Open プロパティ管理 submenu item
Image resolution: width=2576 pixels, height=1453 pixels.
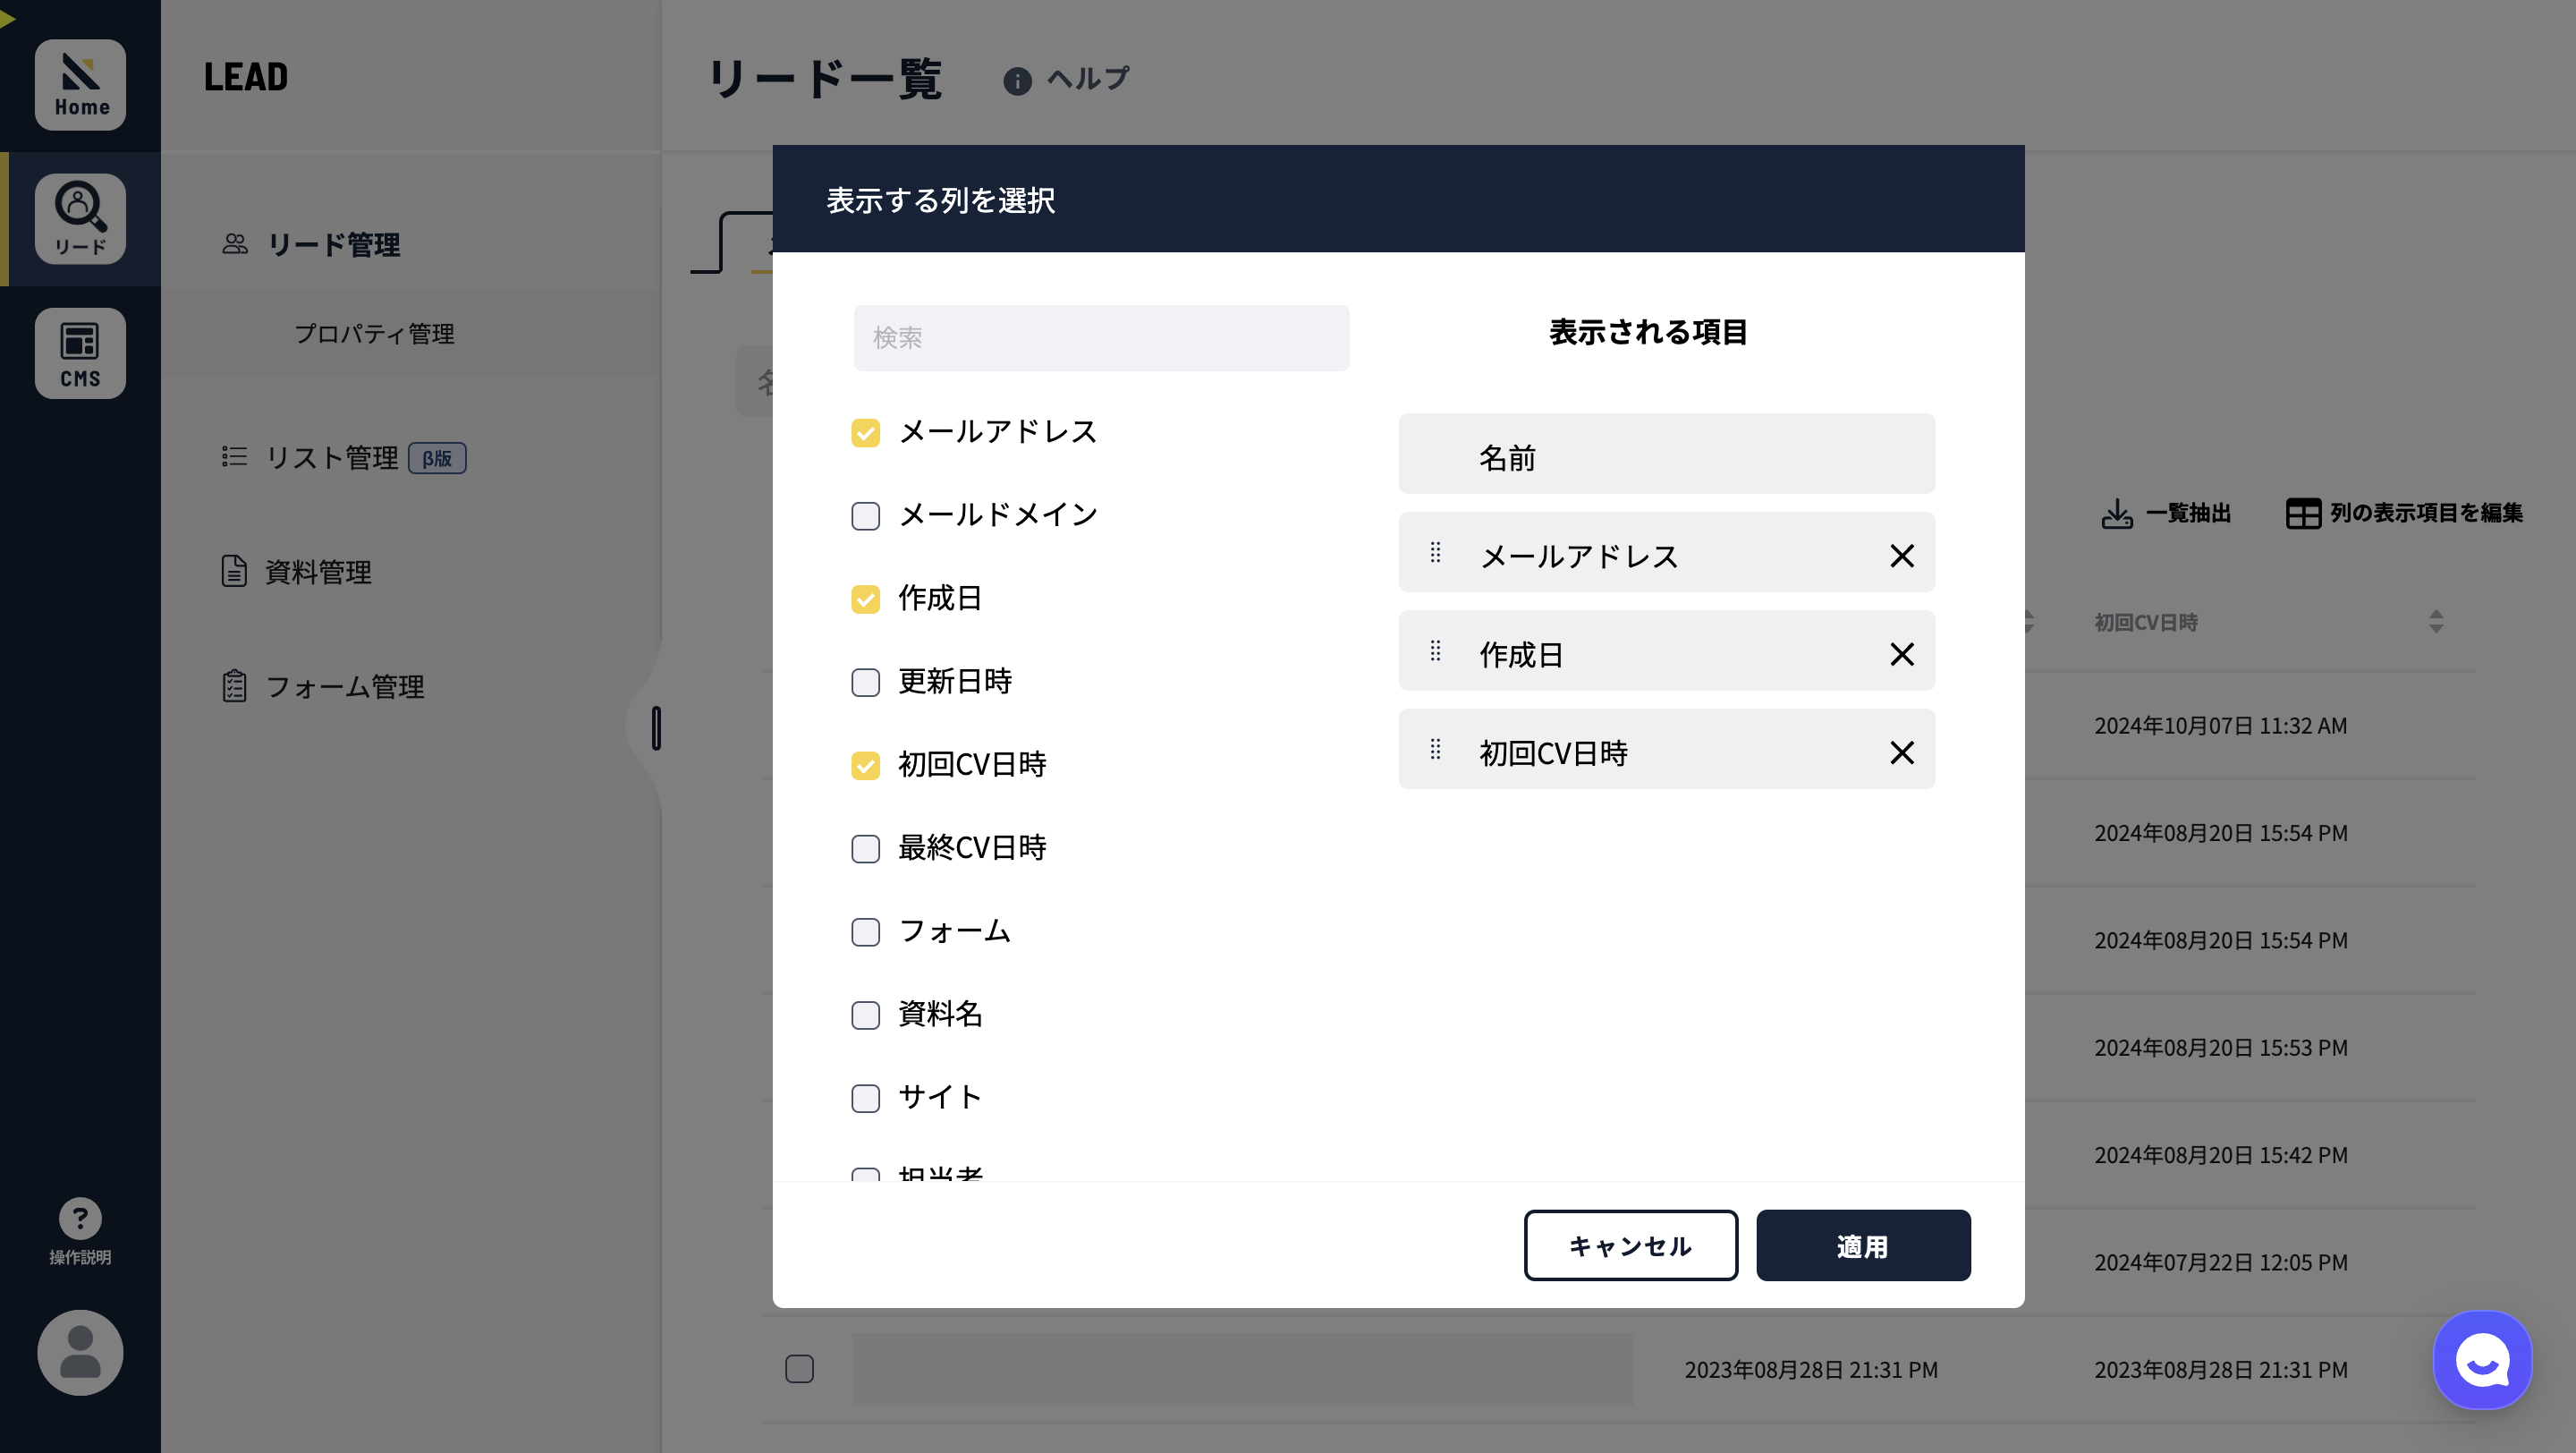[374, 334]
